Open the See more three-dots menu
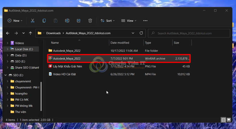 point(145,21)
